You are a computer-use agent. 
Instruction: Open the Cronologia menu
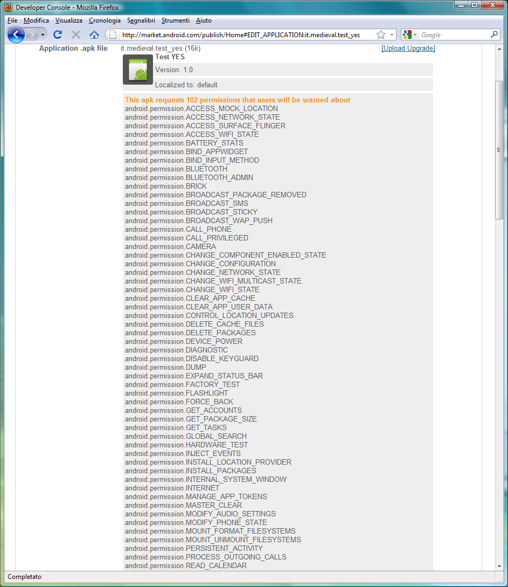coord(105,20)
